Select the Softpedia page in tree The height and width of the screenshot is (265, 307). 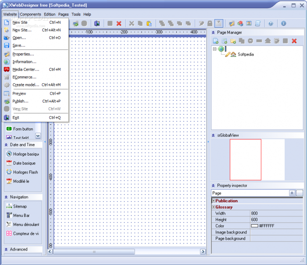(x=246, y=54)
